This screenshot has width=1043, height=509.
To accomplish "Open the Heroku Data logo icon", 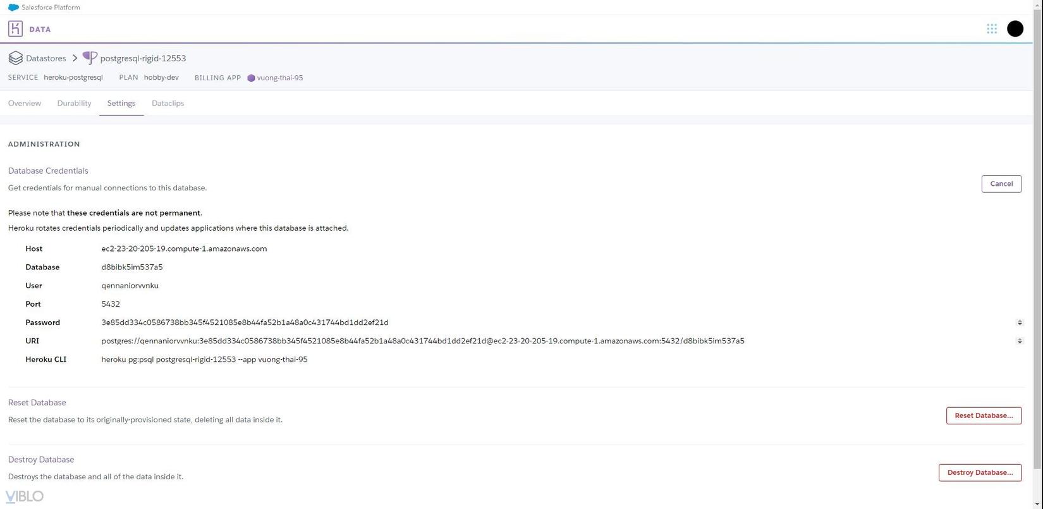I will pyautogui.click(x=15, y=28).
